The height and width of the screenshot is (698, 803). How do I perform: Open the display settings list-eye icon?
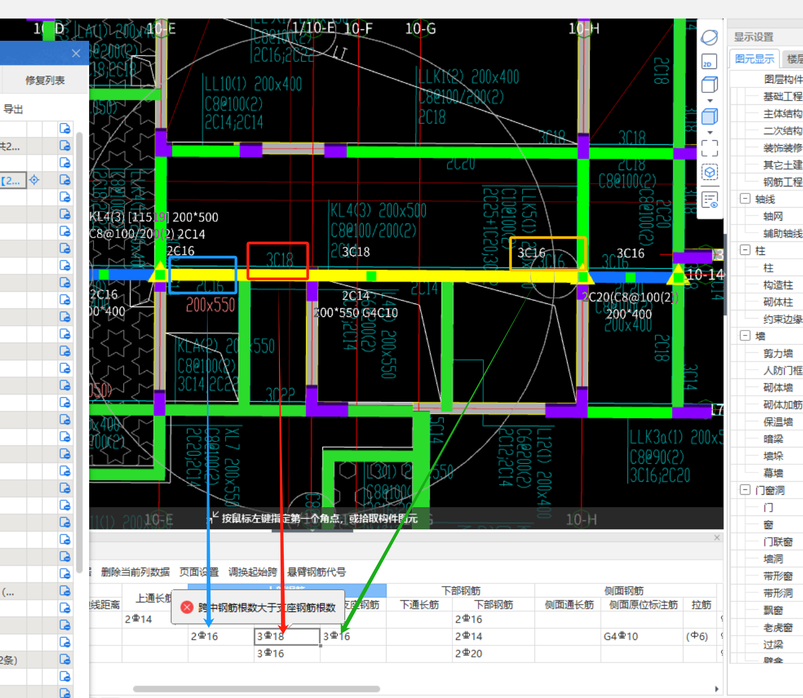pos(709,200)
